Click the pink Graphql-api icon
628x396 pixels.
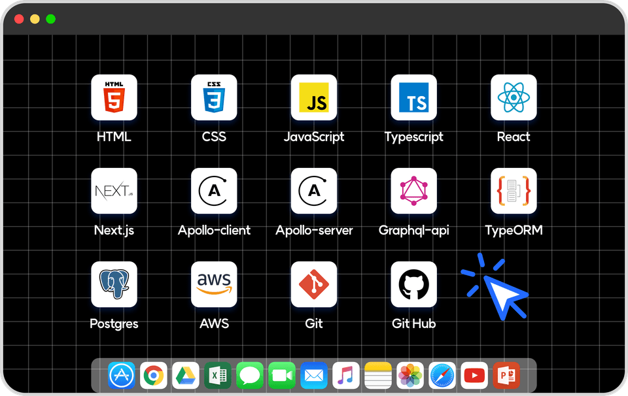[x=413, y=191]
